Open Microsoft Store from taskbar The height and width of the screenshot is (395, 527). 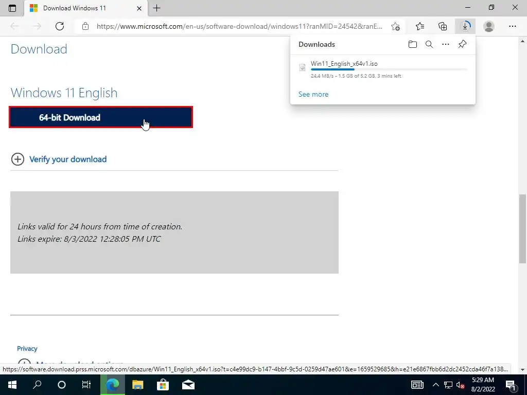[163, 385]
